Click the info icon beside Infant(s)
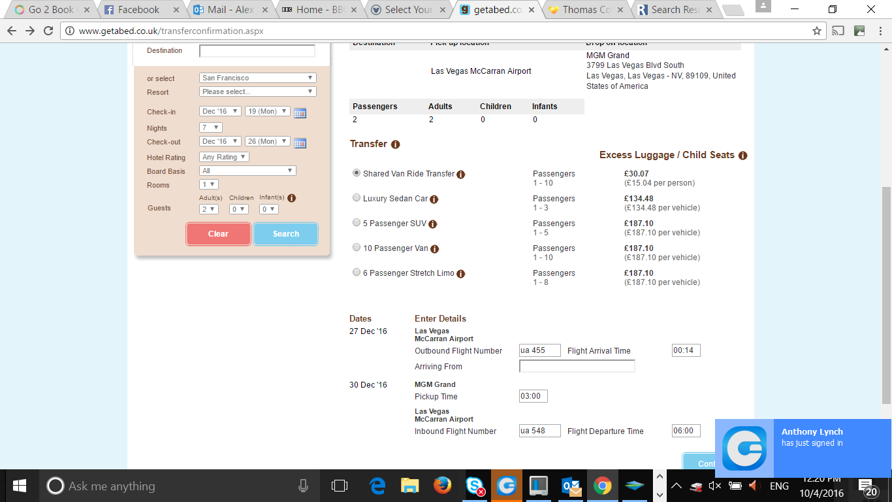This screenshot has height=502, width=892. click(x=292, y=198)
